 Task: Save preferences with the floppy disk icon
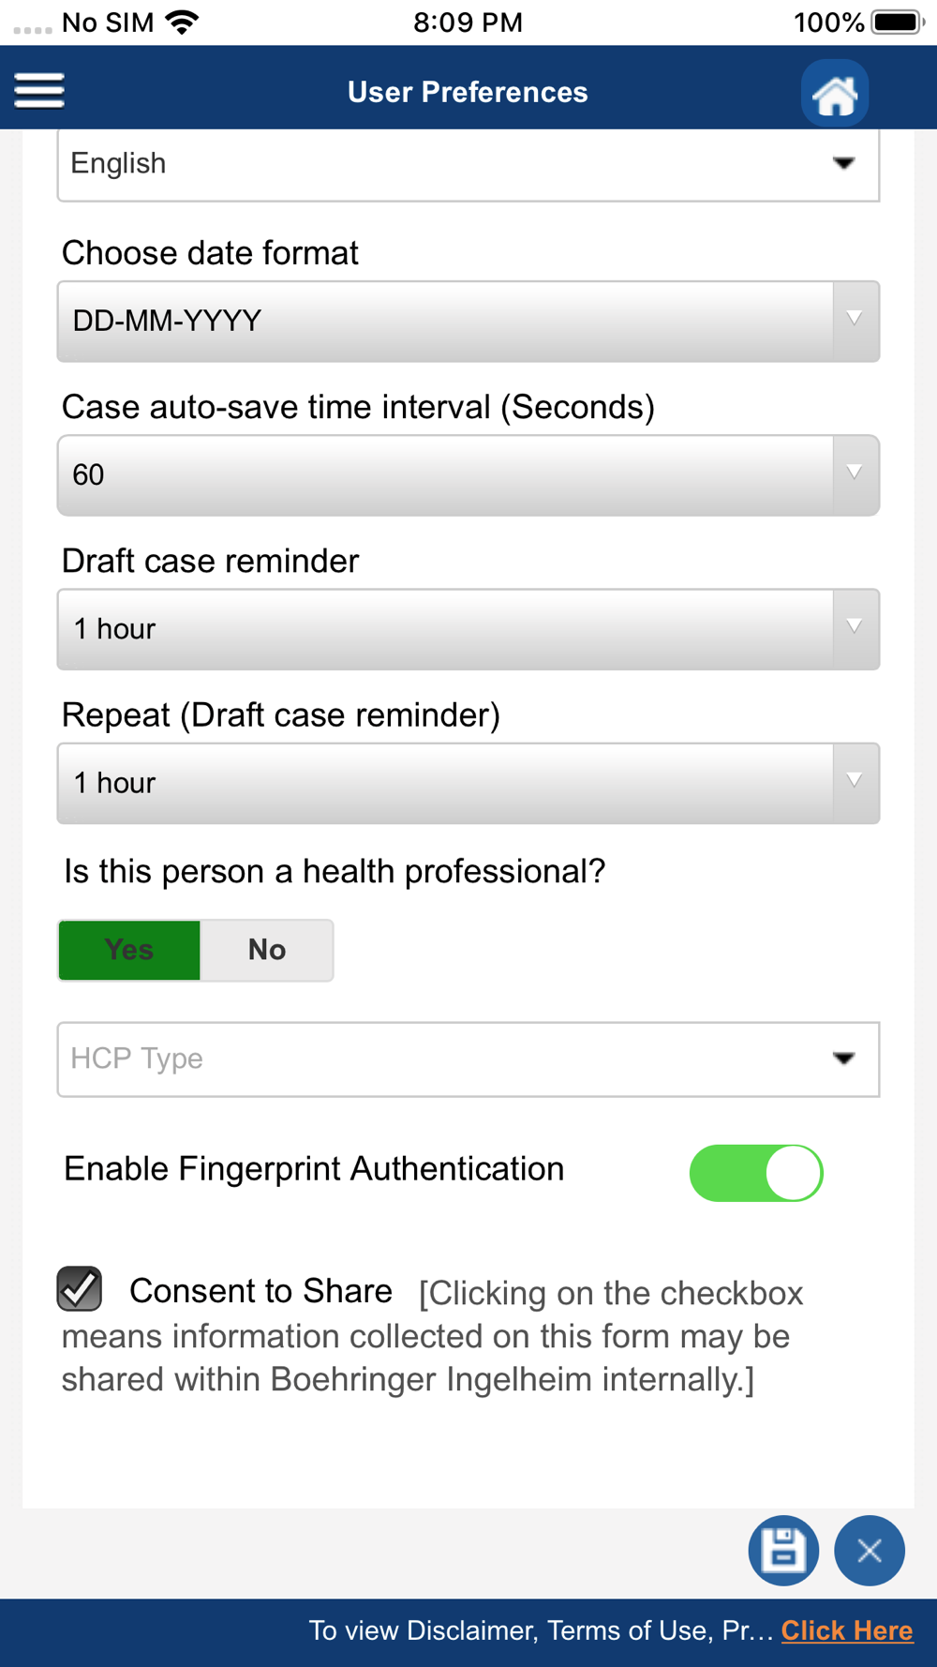click(x=783, y=1551)
